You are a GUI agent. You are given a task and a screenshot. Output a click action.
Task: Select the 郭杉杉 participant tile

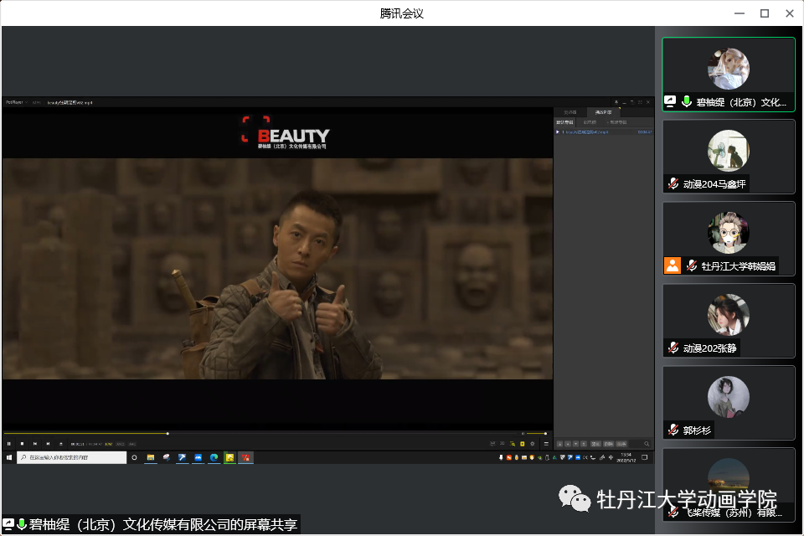(x=729, y=403)
